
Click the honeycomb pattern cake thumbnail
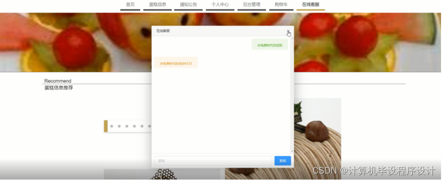click(162, 174)
